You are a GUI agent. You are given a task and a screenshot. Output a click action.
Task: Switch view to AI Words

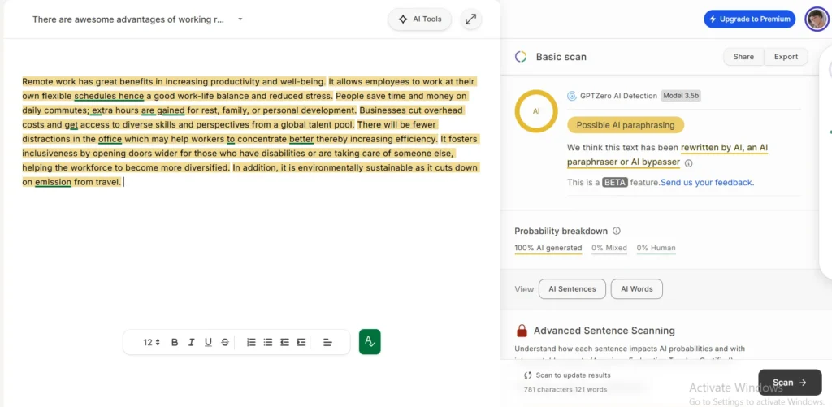coord(637,289)
